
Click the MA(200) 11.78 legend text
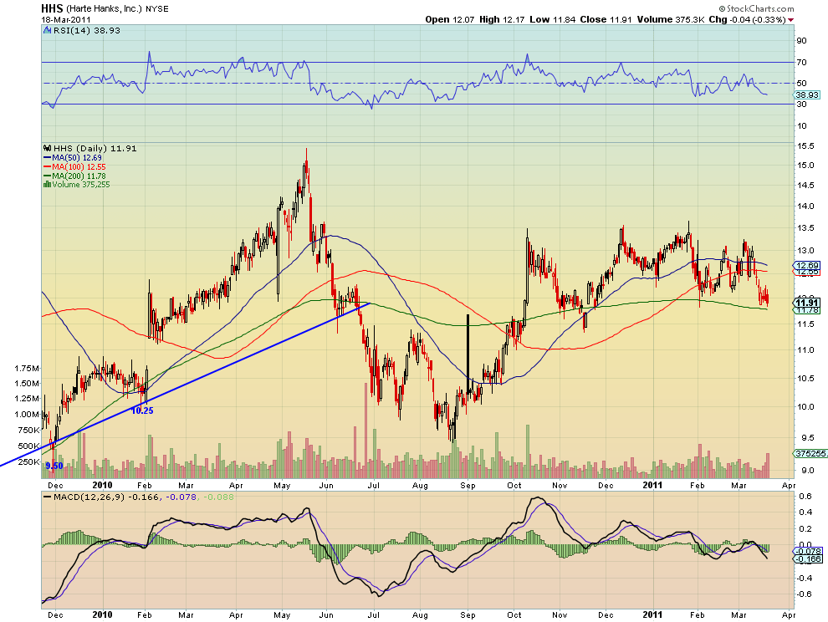pos(79,176)
